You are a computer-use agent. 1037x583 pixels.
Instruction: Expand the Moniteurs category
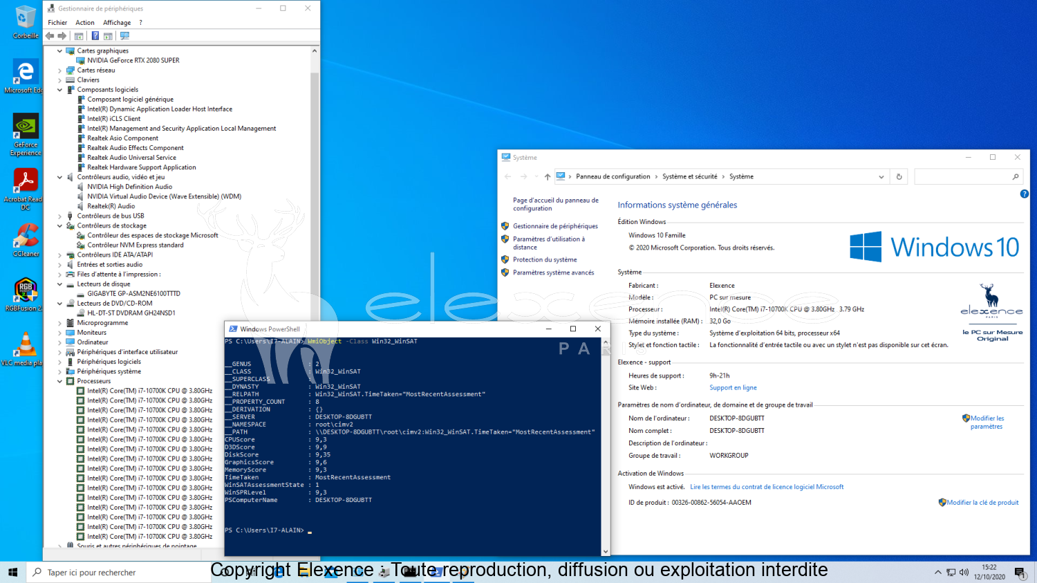[60, 333]
